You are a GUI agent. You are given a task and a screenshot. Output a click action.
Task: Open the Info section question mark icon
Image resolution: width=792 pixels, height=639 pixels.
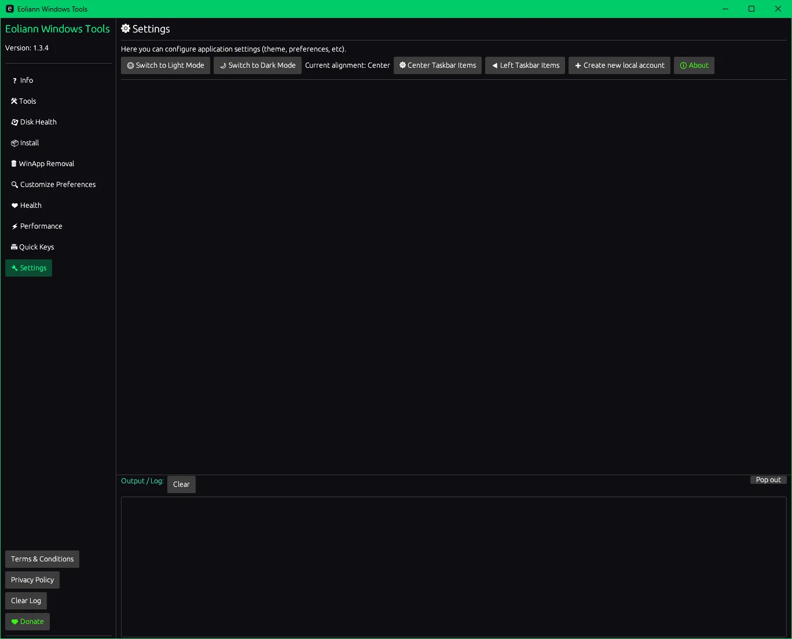coord(14,81)
